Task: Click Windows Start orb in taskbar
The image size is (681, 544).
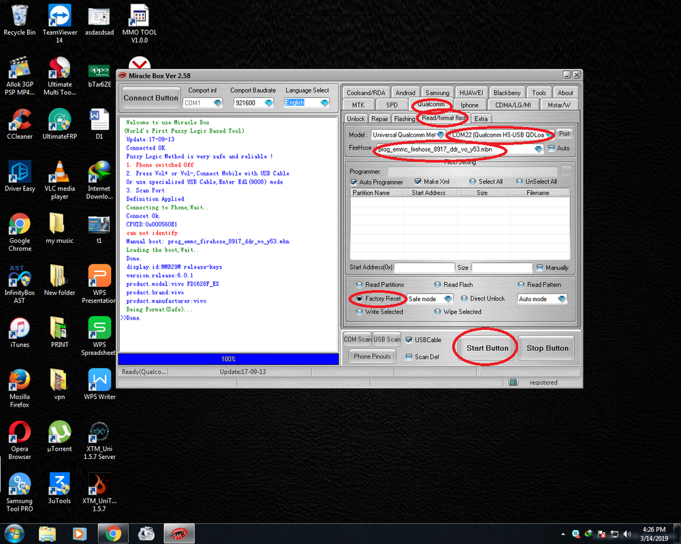Action: click(14, 533)
